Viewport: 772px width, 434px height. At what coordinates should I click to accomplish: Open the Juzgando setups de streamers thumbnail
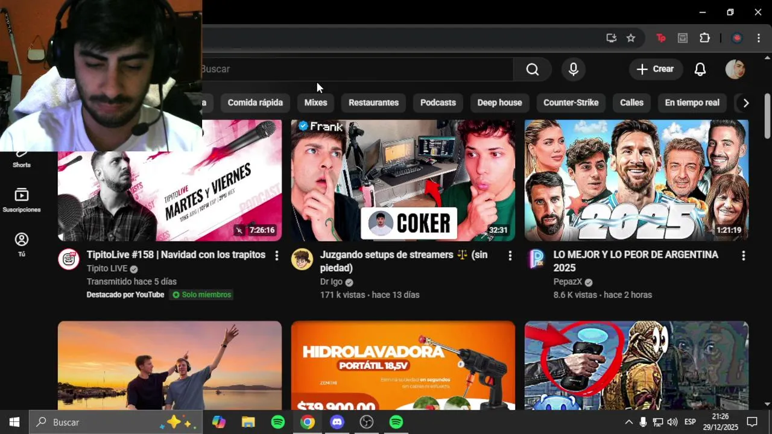click(x=403, y=180)
